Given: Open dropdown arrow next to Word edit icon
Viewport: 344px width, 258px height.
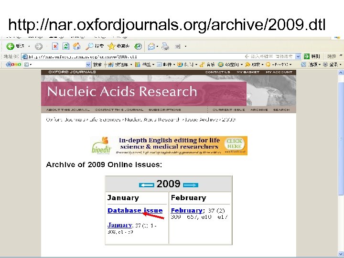Looking at the screenshot, I should coord(185,46).
